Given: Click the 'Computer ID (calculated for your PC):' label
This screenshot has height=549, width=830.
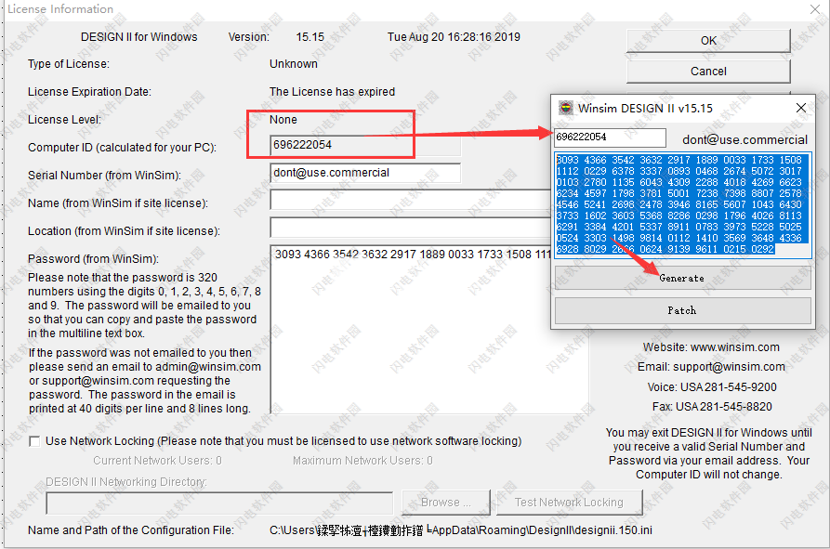Looking at the screenshot, I should click(123, 148).
